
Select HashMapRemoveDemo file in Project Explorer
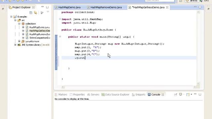coord(40,34)
